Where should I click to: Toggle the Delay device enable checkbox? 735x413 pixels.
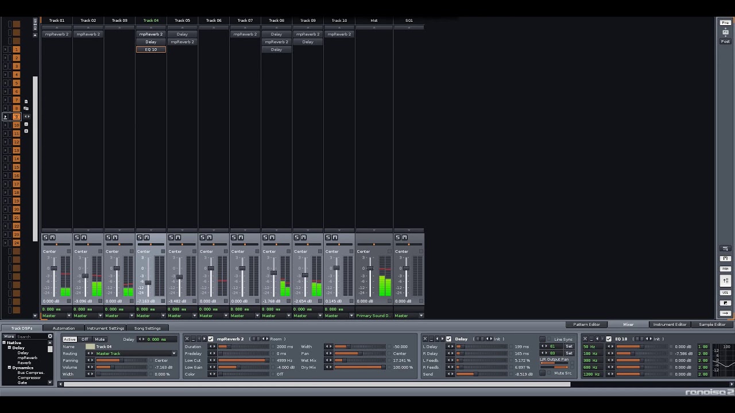click(x=449, y=339)
